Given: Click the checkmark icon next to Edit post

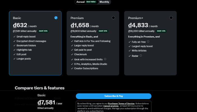Looking at the screenshot, I should tap(14, 54).
